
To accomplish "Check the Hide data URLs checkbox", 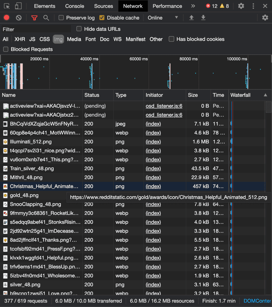I will pyautogui.click(x=79, y=29).
